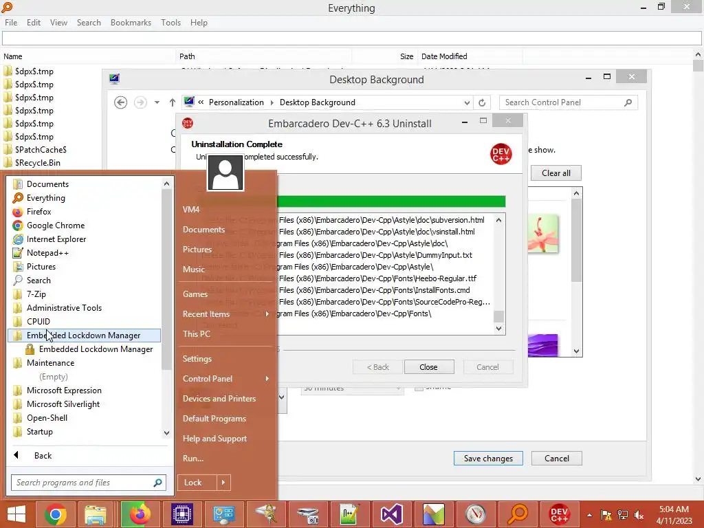Image resolution: width=704 pixels, height=528 pixels.
Task: Open the Everything Edit menu
Action: pyautogui.click(x=34, y=23)
